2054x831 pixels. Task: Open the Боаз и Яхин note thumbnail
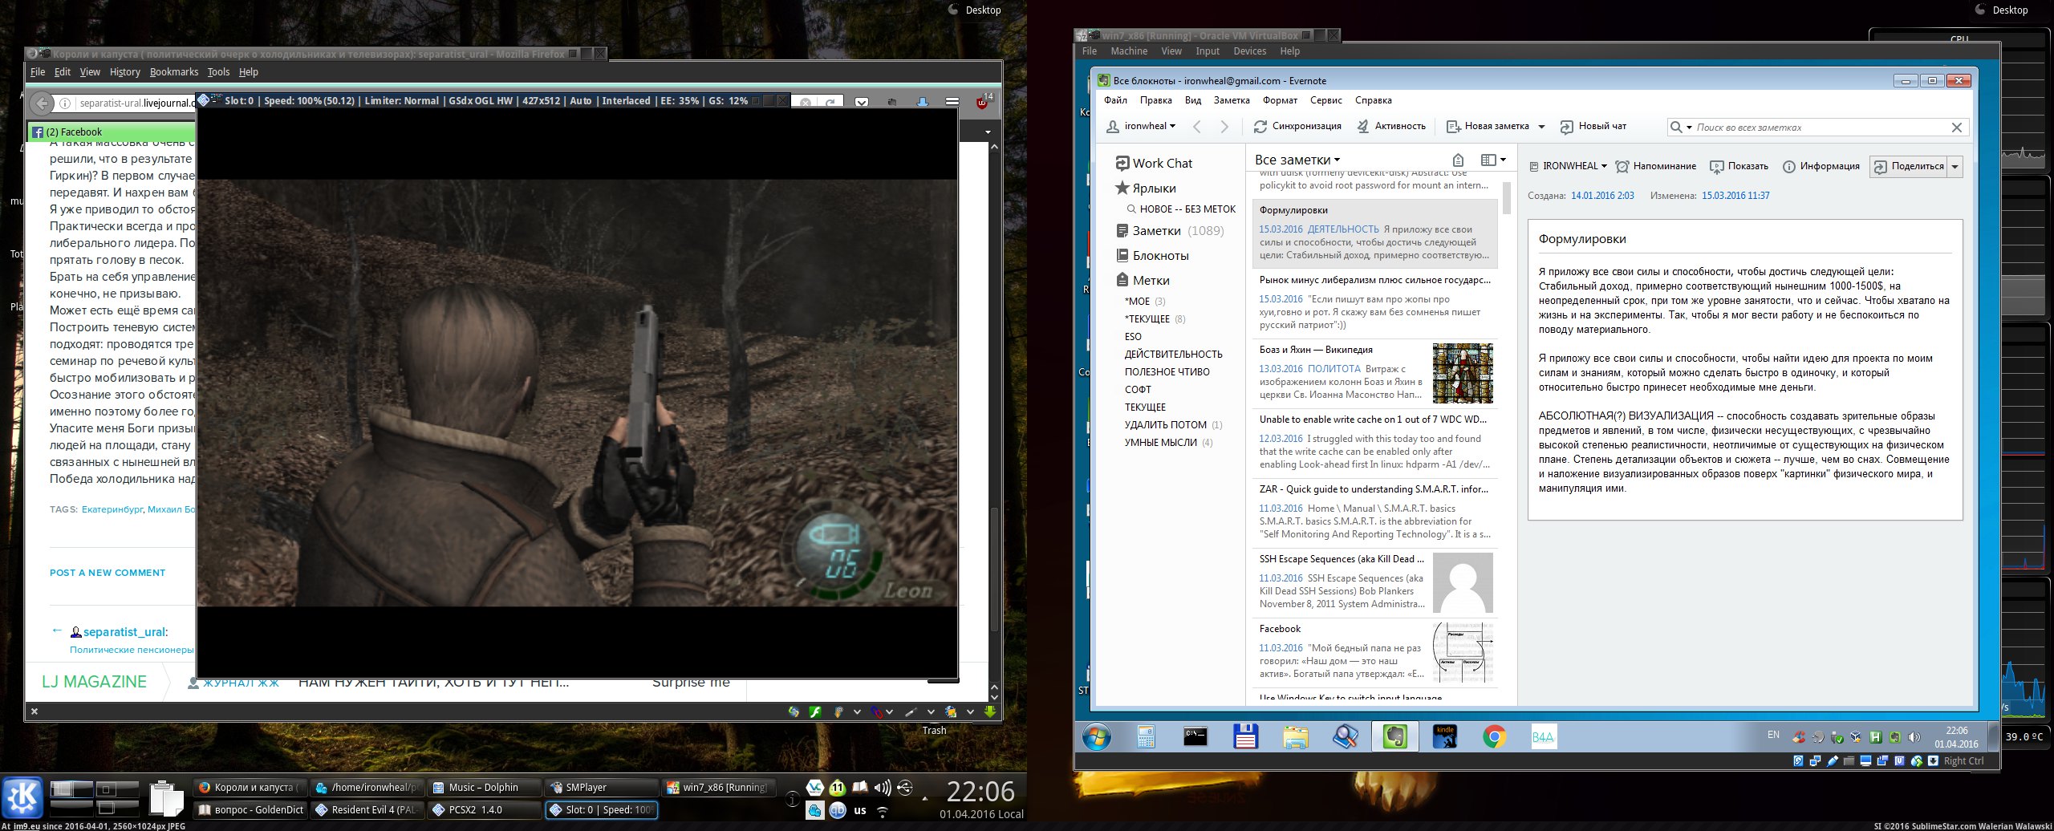(x=1463, y=373)
